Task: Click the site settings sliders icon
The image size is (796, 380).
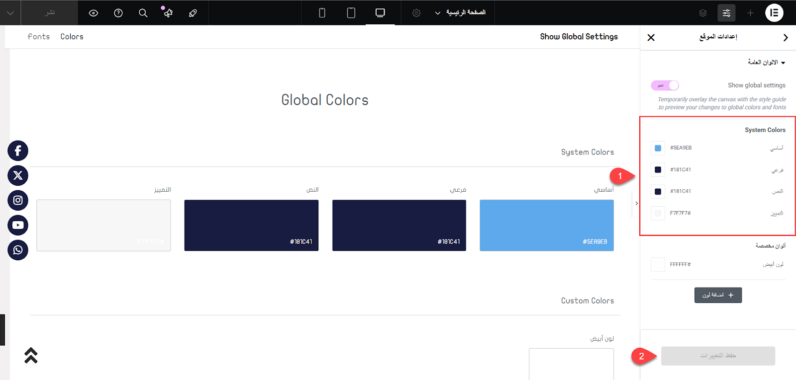Action: pyautogui.click(x=726, y=13)
